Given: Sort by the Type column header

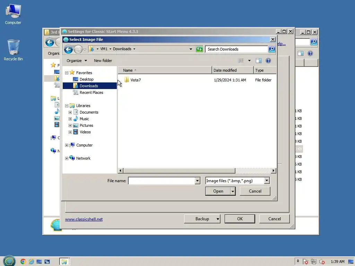Looking at the screenshot, I should click(x=265, y=70).
